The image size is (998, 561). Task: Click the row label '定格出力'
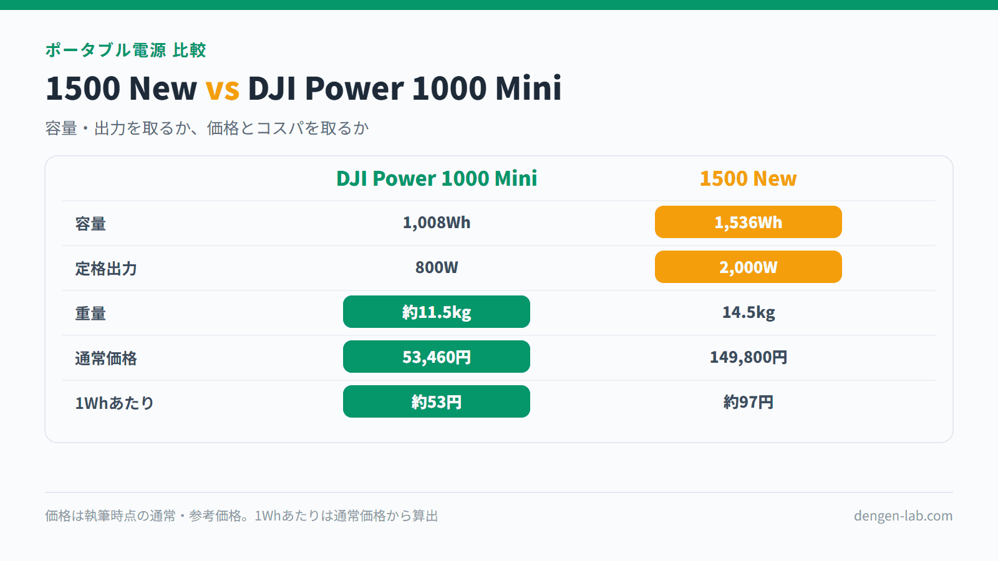(x=106, y=269)
